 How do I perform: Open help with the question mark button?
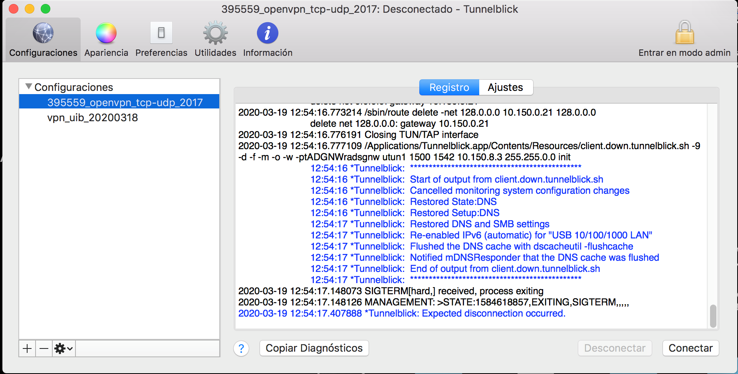(x=241, y=348)
